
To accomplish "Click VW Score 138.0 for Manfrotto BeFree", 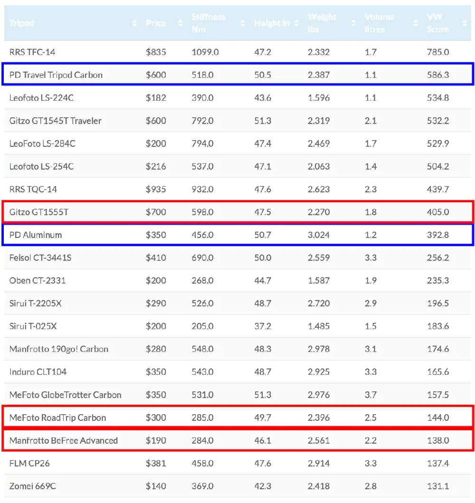I will coord(438,440).
